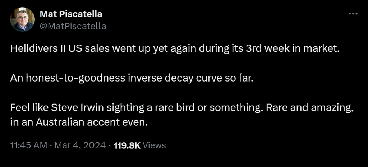
Task: Open the tweet's three-dot More menu
Action: point(353,14)
